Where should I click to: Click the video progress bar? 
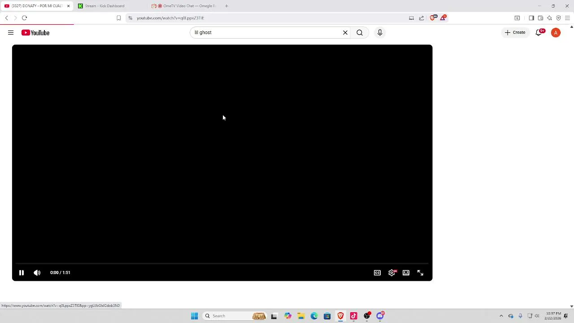[x=222, y=264]
